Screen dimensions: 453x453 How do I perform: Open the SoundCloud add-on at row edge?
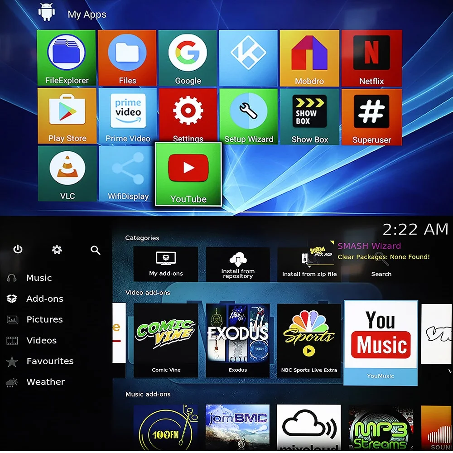point(437,428)
